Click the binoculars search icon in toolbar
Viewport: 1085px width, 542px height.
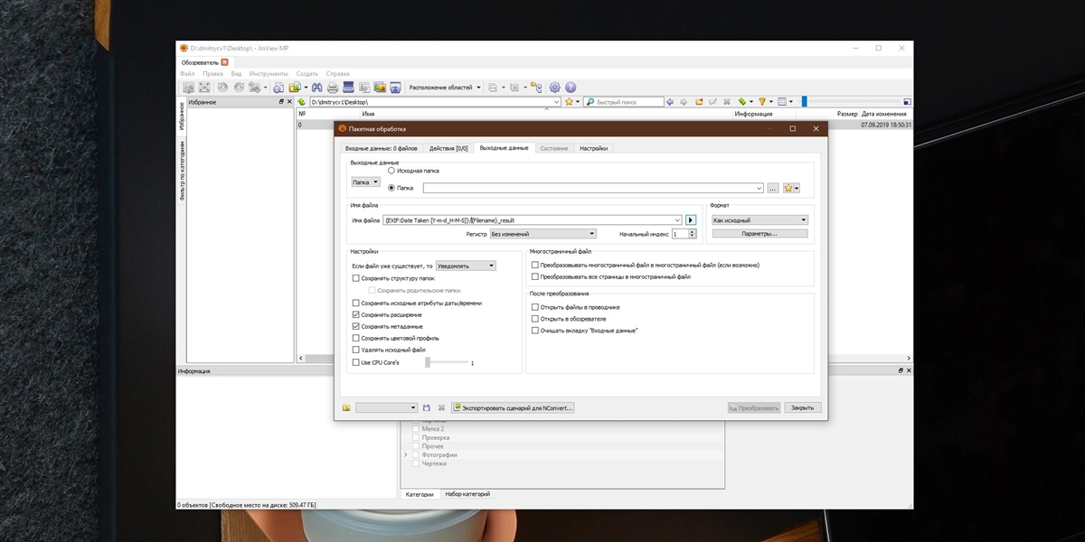317,88
